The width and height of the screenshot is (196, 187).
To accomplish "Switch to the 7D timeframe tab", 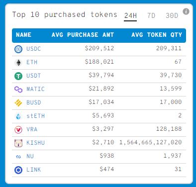I will (x=151, y=16).
